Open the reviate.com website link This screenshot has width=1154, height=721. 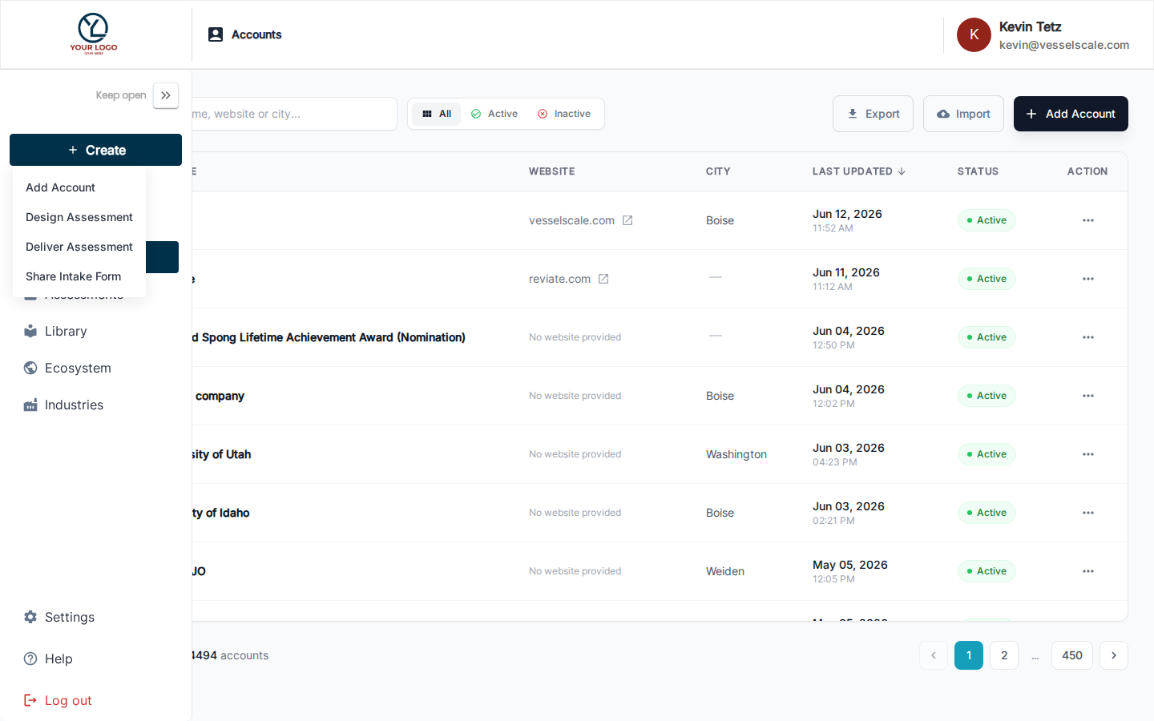[x=559, y=279]
